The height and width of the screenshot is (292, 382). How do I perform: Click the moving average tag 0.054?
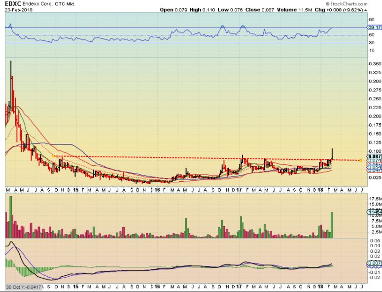[x=375, y=167]
